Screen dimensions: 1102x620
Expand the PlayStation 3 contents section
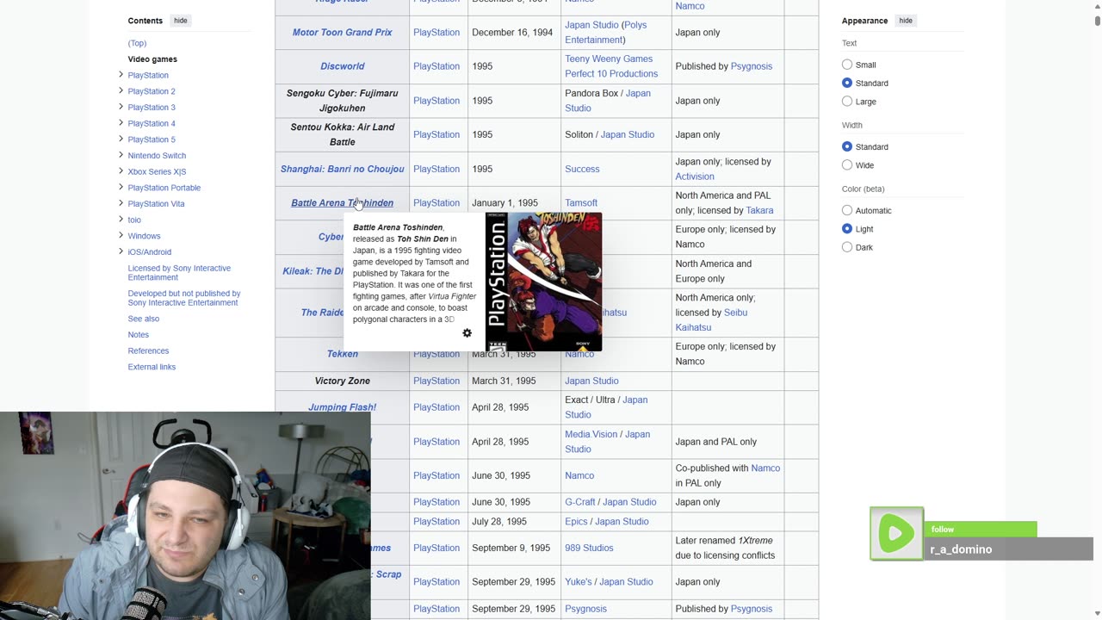coord(121,107)
